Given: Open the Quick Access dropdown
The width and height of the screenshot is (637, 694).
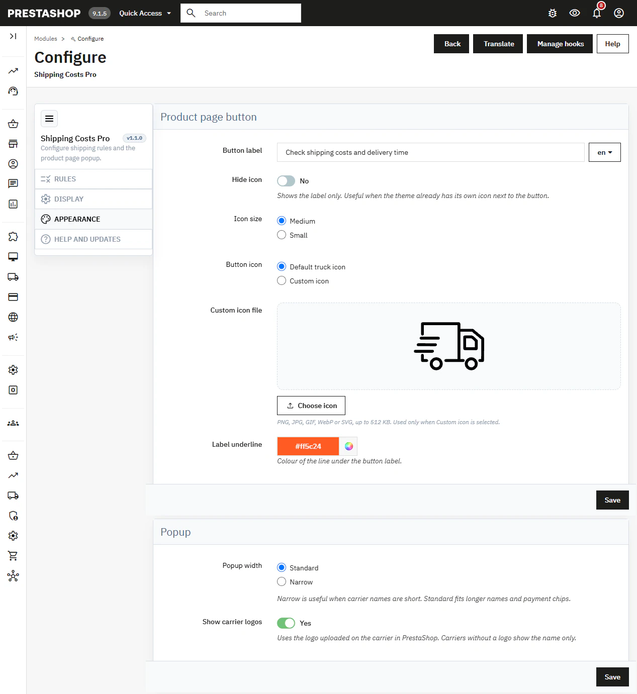Looking at the screenshot, I should [x=145, y=13].
